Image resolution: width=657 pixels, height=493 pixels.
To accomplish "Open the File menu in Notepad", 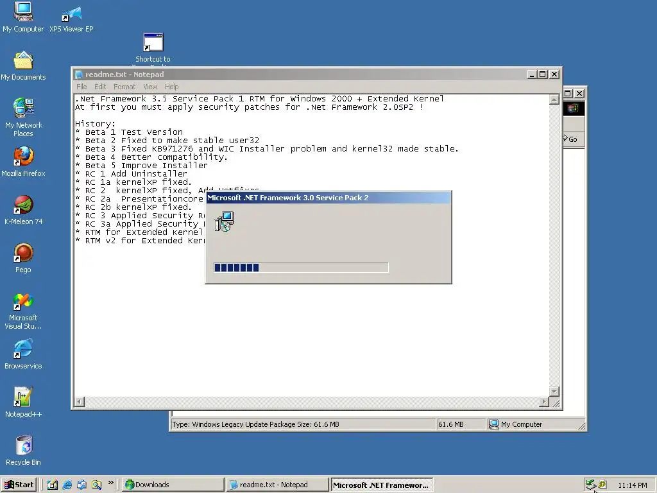I will 81,87.
